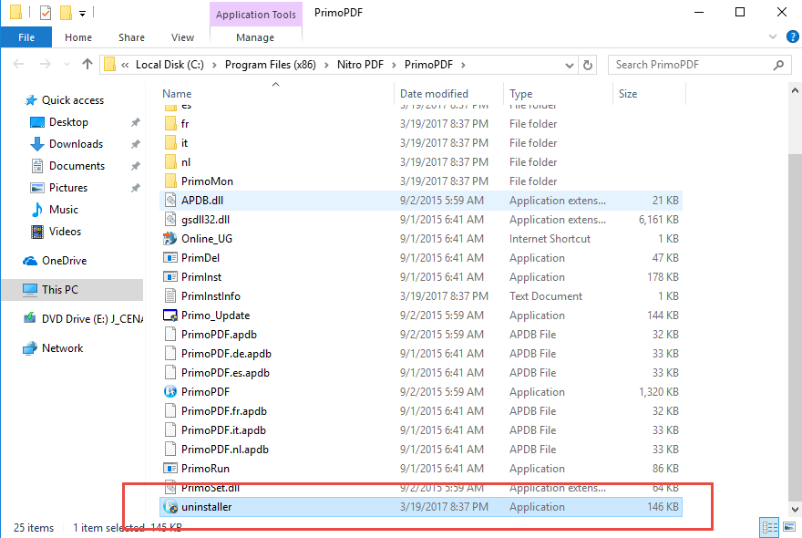Expand chevron after Program Files (x86)
The image size is (802, 538).
(x=326, y=65)
